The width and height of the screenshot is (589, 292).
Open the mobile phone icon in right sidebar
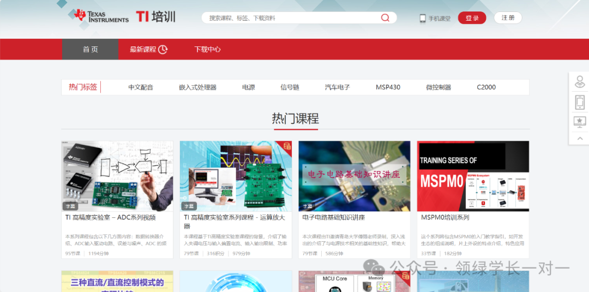pos(580,102)
